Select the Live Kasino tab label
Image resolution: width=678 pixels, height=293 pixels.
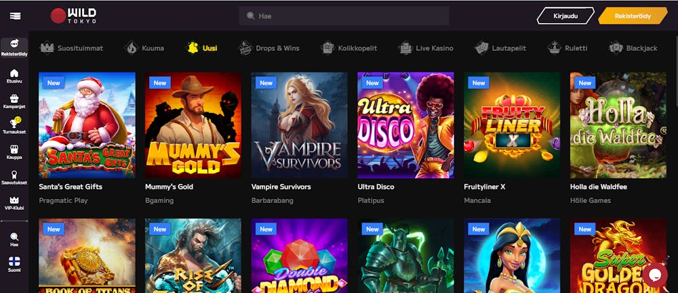point(435,48)
